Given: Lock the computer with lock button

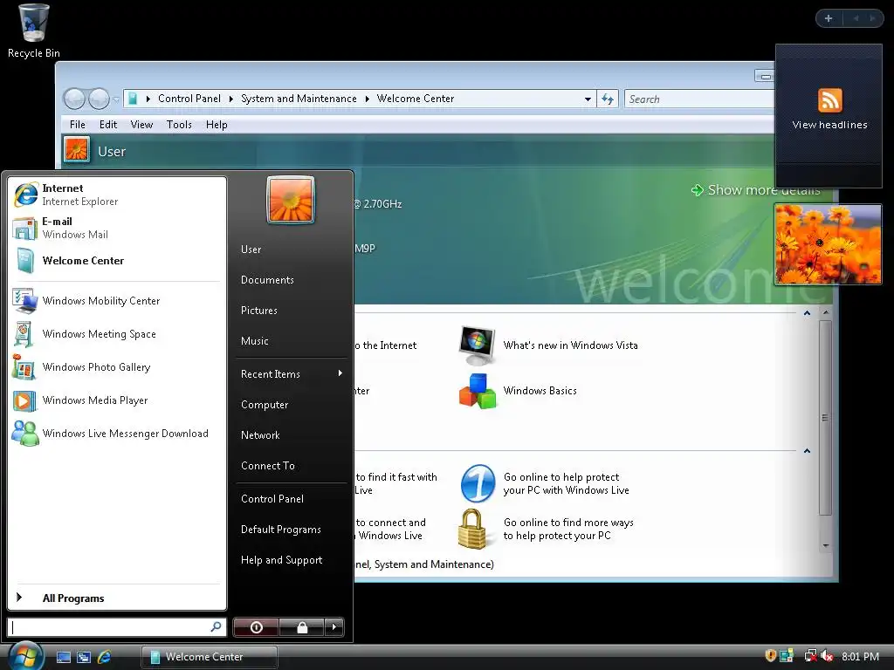Looking at the screenshot, I should coord(301,627).
